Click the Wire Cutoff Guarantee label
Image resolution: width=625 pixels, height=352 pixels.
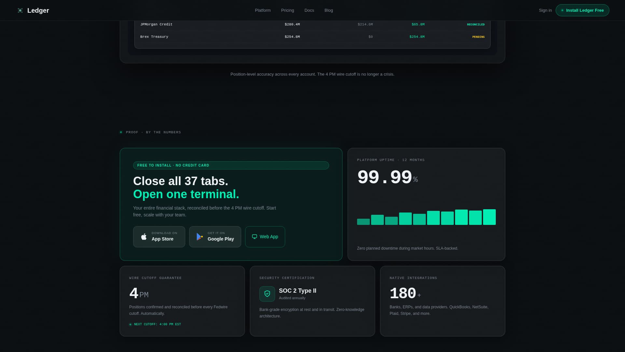155,278
